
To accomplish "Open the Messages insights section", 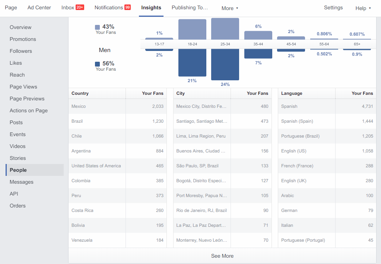I will [22, 182].
